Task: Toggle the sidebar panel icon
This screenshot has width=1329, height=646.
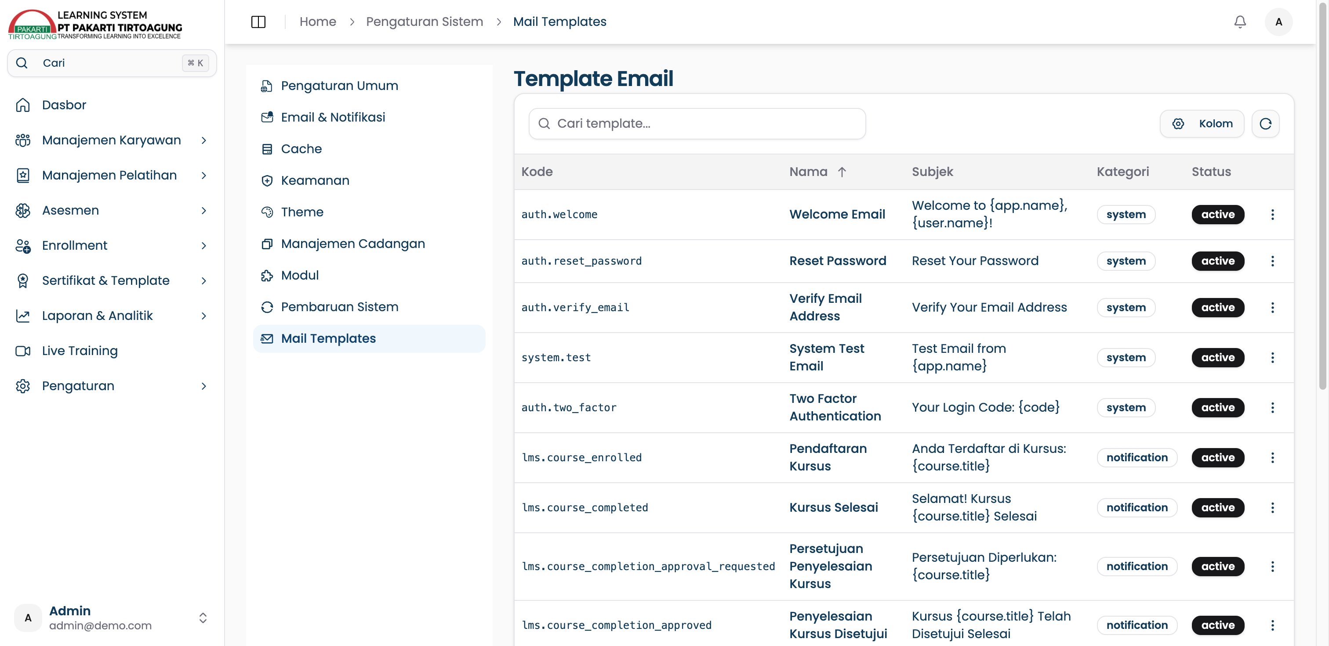Action: point(258,22)
